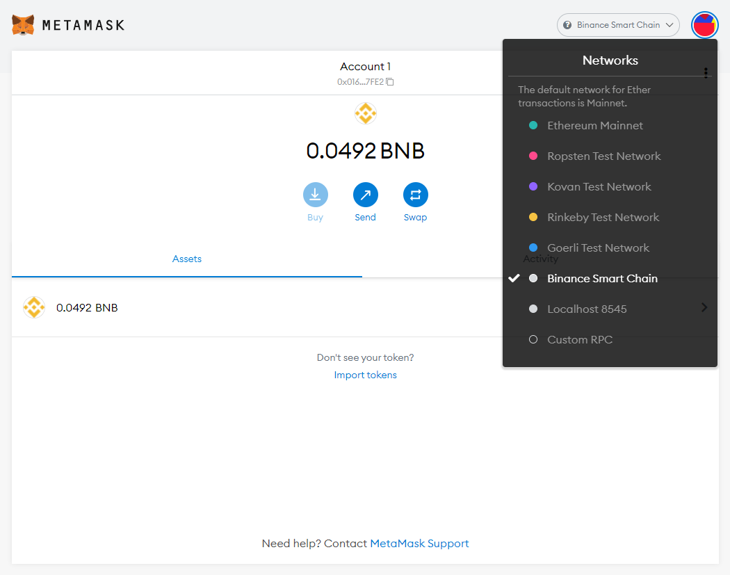Click the MetaMask fox logo
This screenshot has width=730, height=575.
[23, 24]
